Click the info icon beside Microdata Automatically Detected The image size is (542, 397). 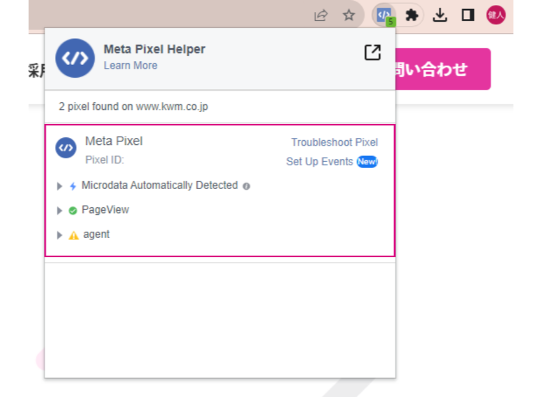246,186
